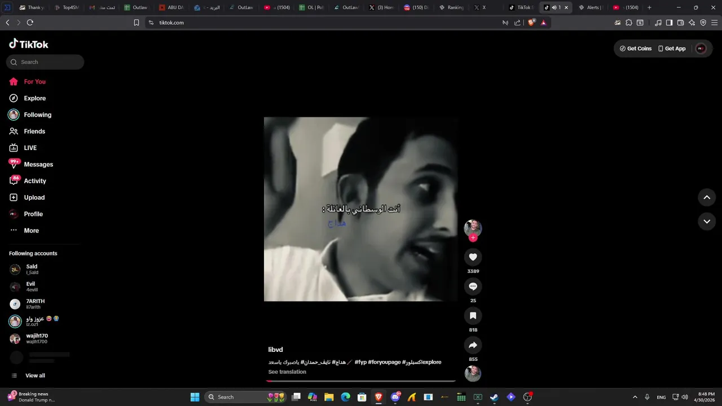
Task: Click the TikTok logo
Action: tap(29, 44)
